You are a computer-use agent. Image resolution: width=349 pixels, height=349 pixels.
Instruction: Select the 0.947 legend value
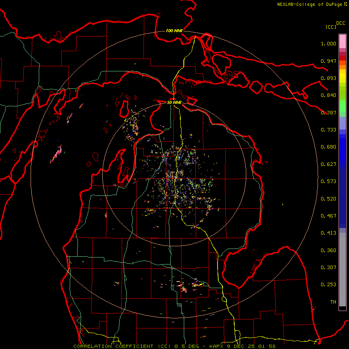(328, 61)
